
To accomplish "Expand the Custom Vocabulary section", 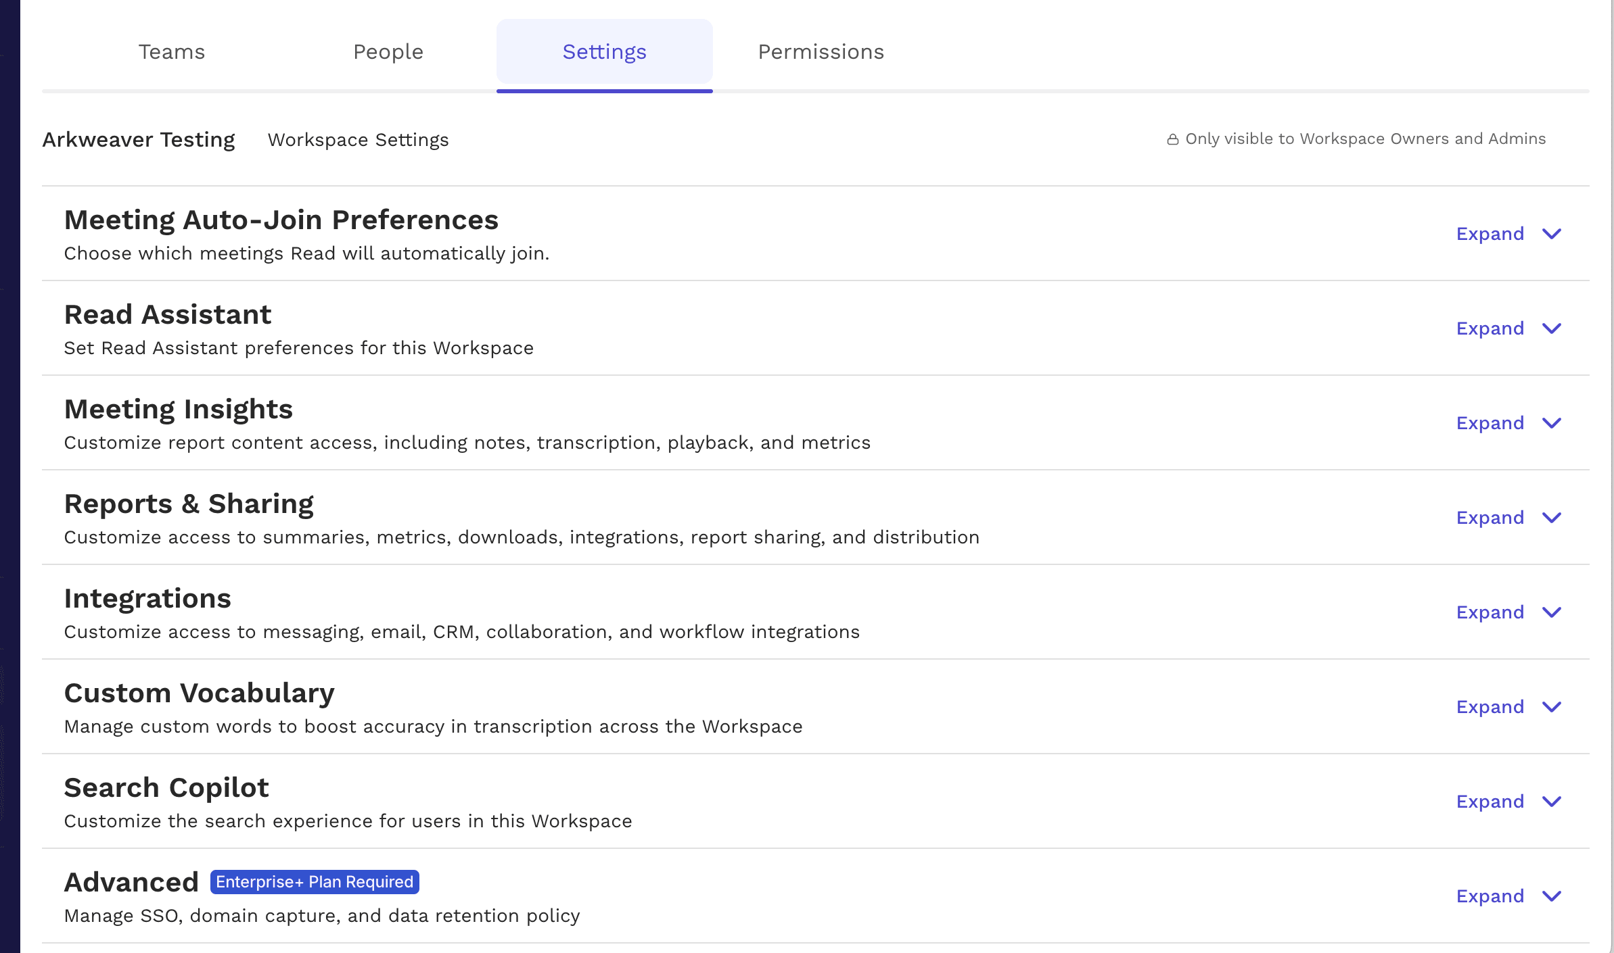I will coord(1490,707).
